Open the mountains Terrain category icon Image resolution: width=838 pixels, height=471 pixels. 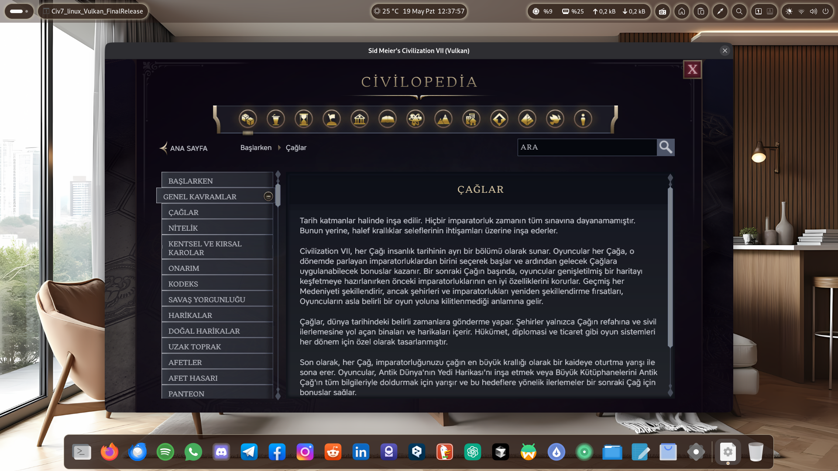(443, 119)
